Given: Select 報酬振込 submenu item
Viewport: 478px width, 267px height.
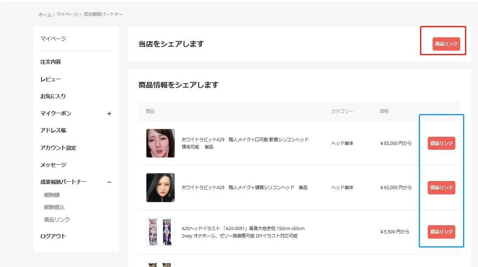Looking at the screenshot, I should 54,207.
